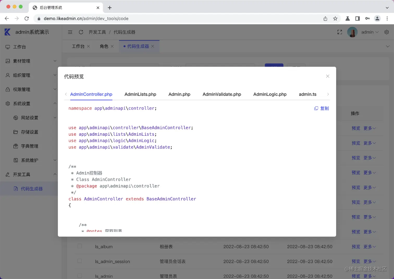394x279 pixels.
Task: Go back with the browser back arrow
Action: point(7,18)
